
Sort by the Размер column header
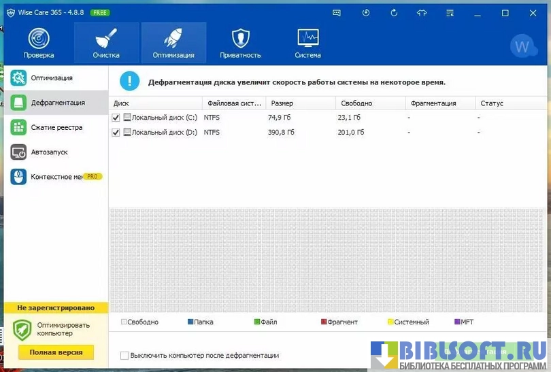click(299, 103)
